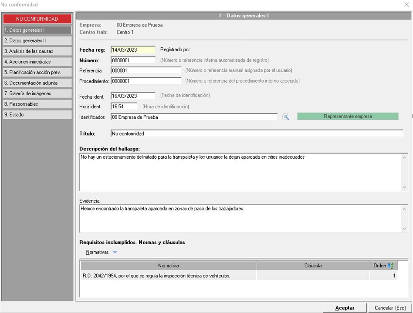Open Planificación acción prev. section
413x313 pixels.
[37, 72]
